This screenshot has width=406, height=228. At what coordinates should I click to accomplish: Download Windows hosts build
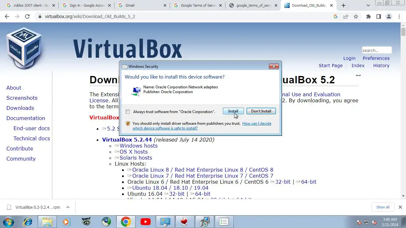[x=138, y=146]
